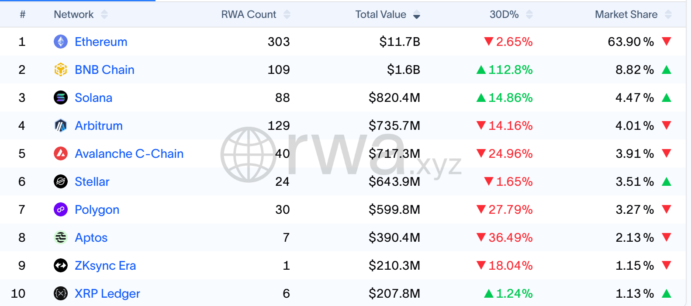Click Polygon's red market share down arrow

click(667, 209)
